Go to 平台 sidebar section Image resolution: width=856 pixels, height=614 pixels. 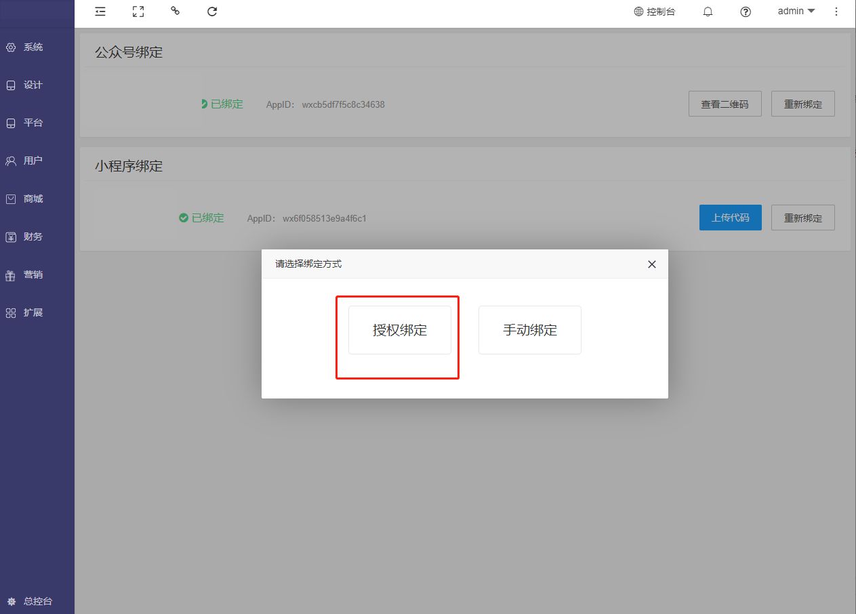click(33, 123)
